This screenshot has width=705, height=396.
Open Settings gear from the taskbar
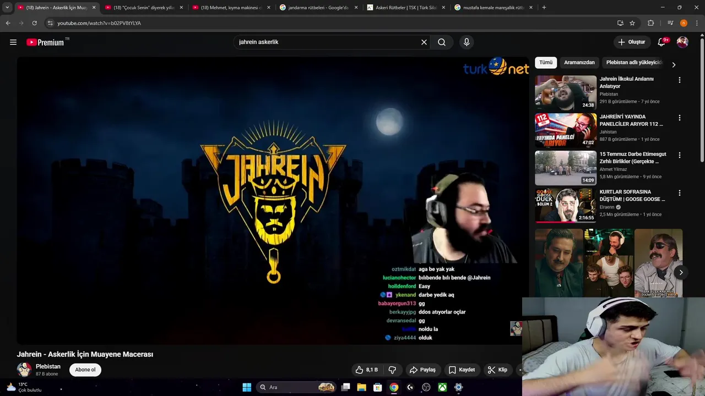click(458, 387)
